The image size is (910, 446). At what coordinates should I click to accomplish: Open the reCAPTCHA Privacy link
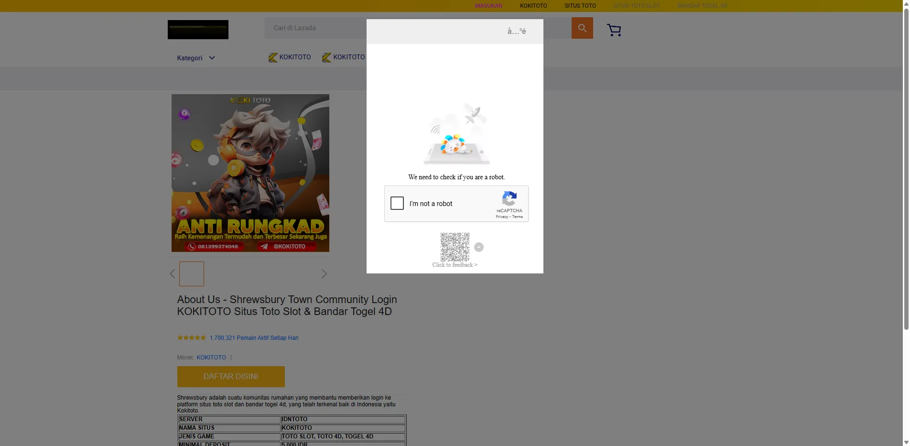(x=501, y=217)
